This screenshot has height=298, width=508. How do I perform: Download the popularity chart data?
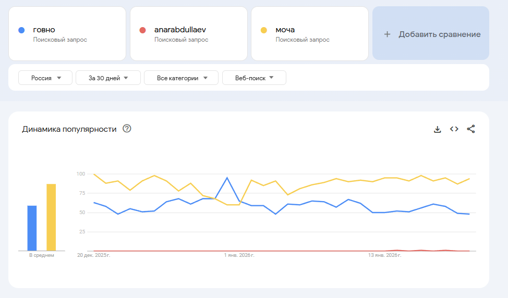click(438, 129)
